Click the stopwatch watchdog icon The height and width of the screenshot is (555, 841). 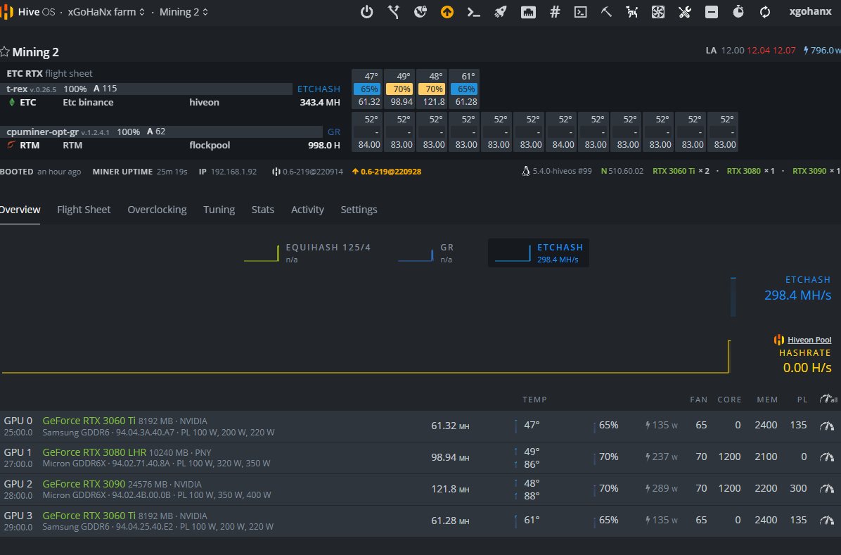coord(738,12)
